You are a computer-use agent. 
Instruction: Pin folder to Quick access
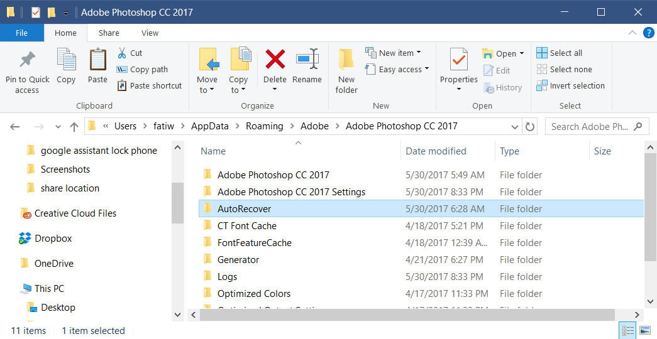[x=27, y=72]
